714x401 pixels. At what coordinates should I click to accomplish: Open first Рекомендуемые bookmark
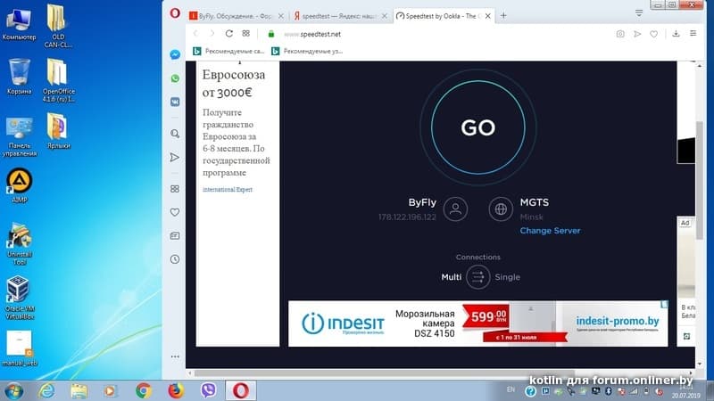[229, 52]
